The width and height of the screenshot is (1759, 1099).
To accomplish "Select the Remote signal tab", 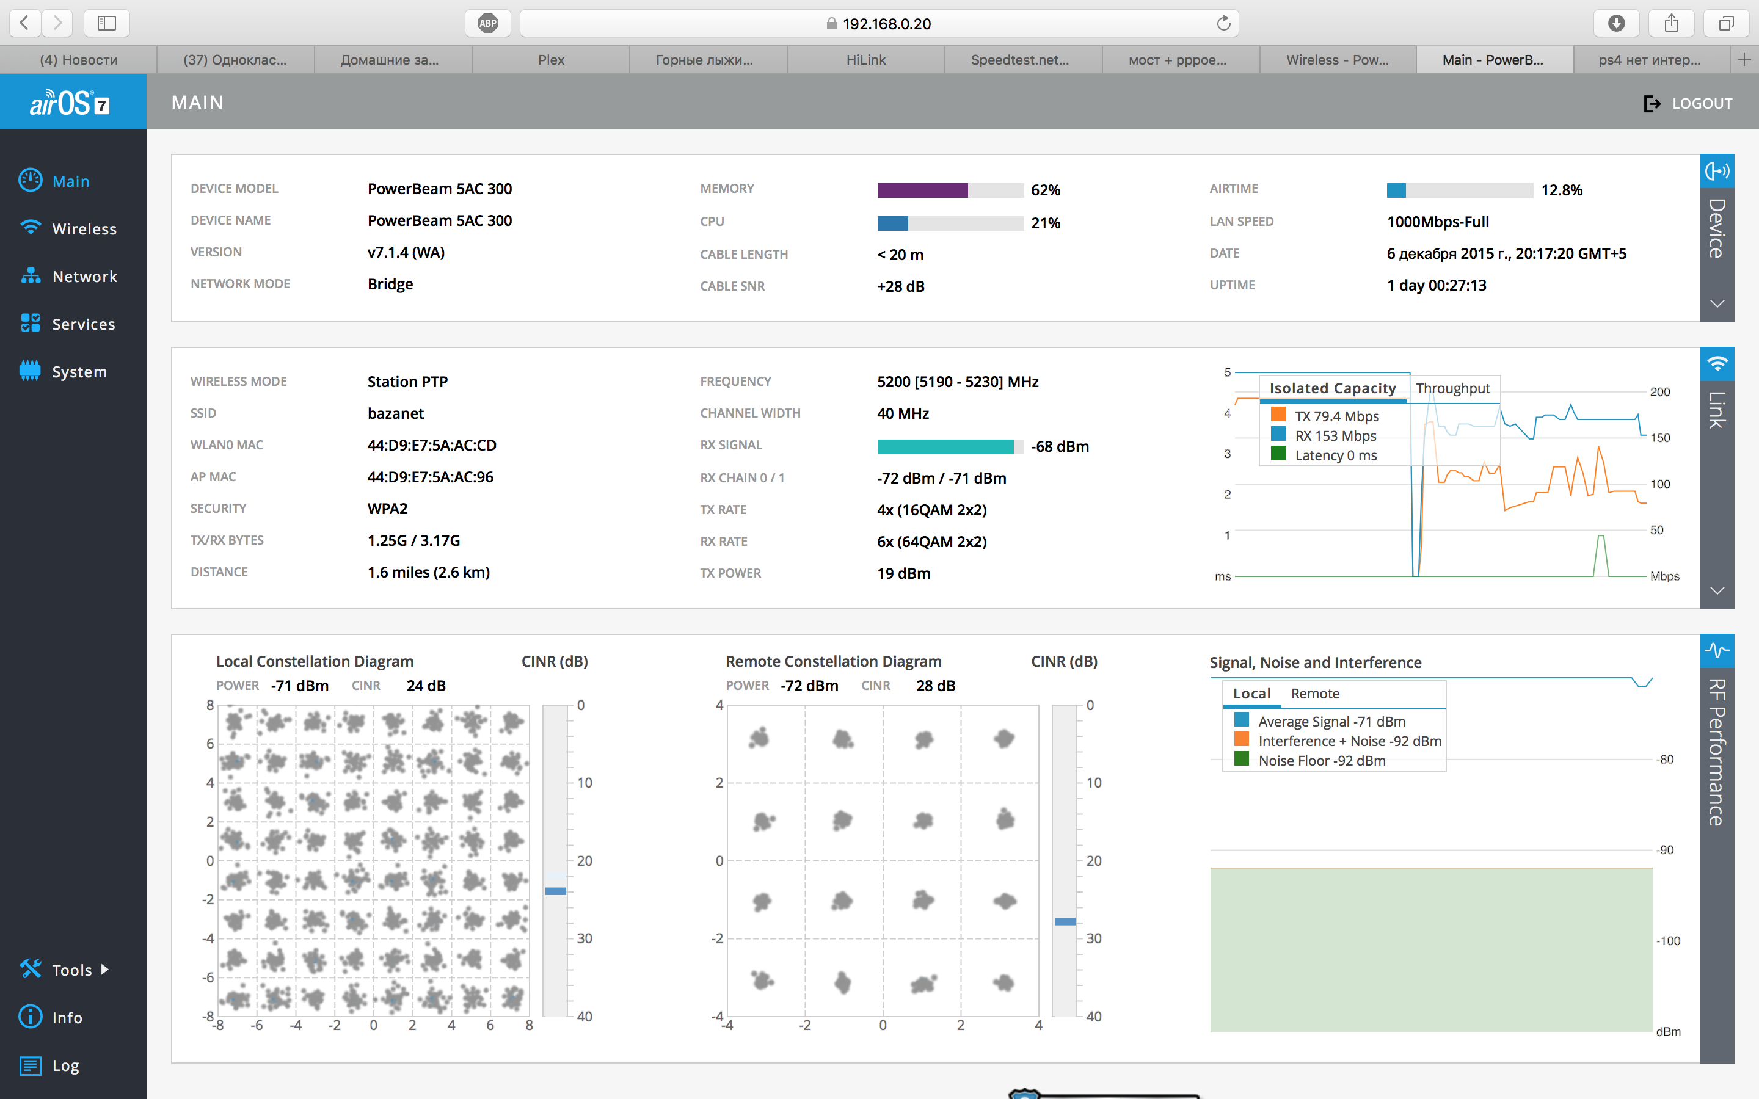I will coord(1315,694).
